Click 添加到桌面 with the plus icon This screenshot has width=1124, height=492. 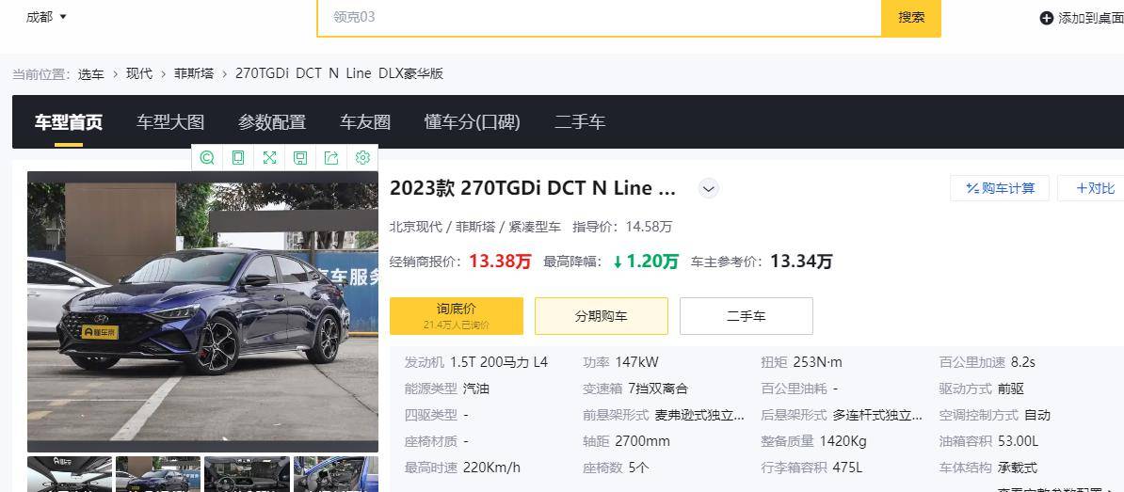(1082, 18)
